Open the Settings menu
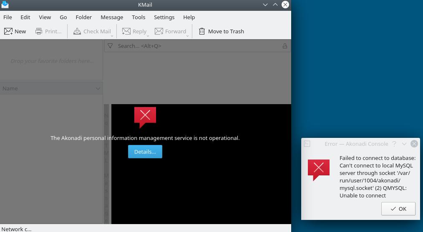Viewport: 423px width, 232px height. [164, 17]
